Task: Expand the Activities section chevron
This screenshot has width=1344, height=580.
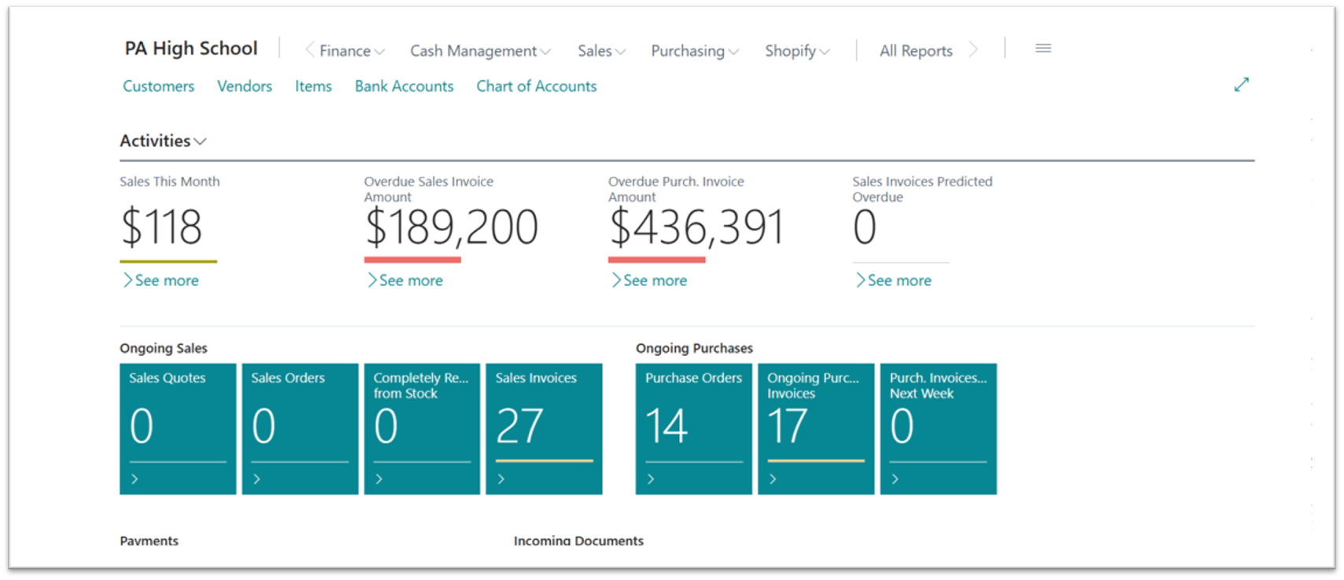Action: pos(201,141)
